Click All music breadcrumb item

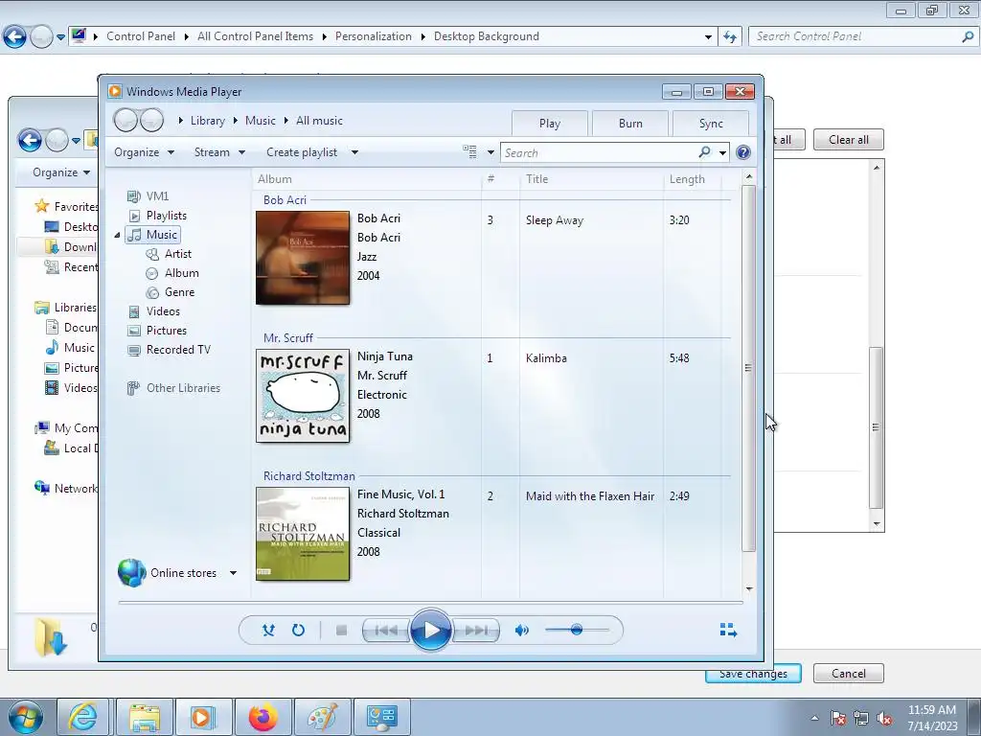(319, 121)
